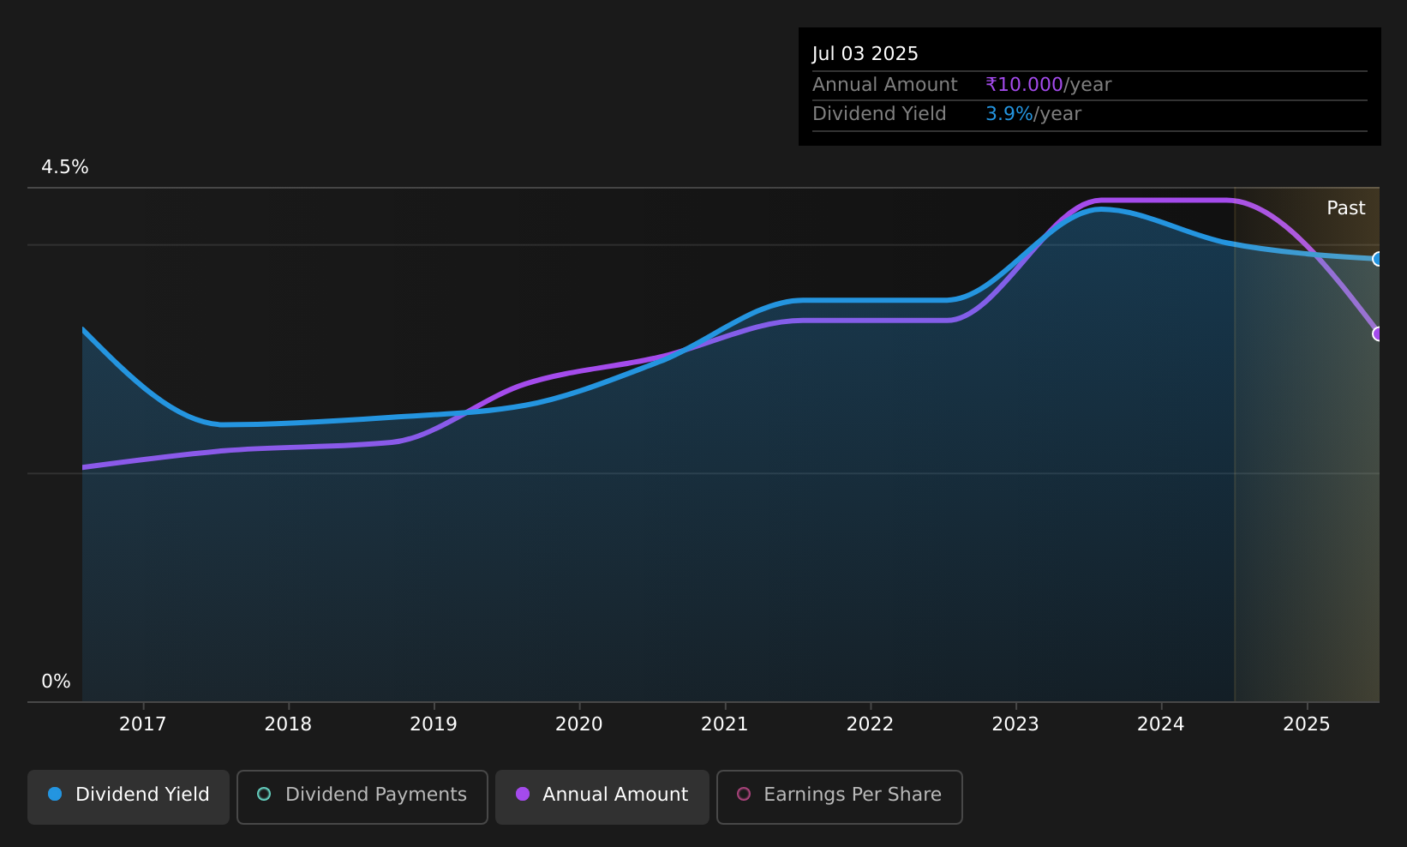This screenshot has height=847, width=1407.
Task: Toggle the Annual Amount legend button
Action: 602,796
